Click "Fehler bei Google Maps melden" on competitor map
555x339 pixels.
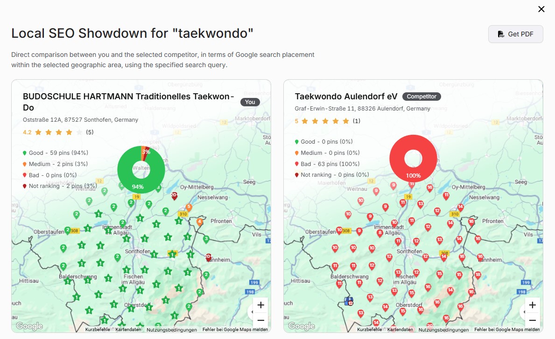pos(507,330)
